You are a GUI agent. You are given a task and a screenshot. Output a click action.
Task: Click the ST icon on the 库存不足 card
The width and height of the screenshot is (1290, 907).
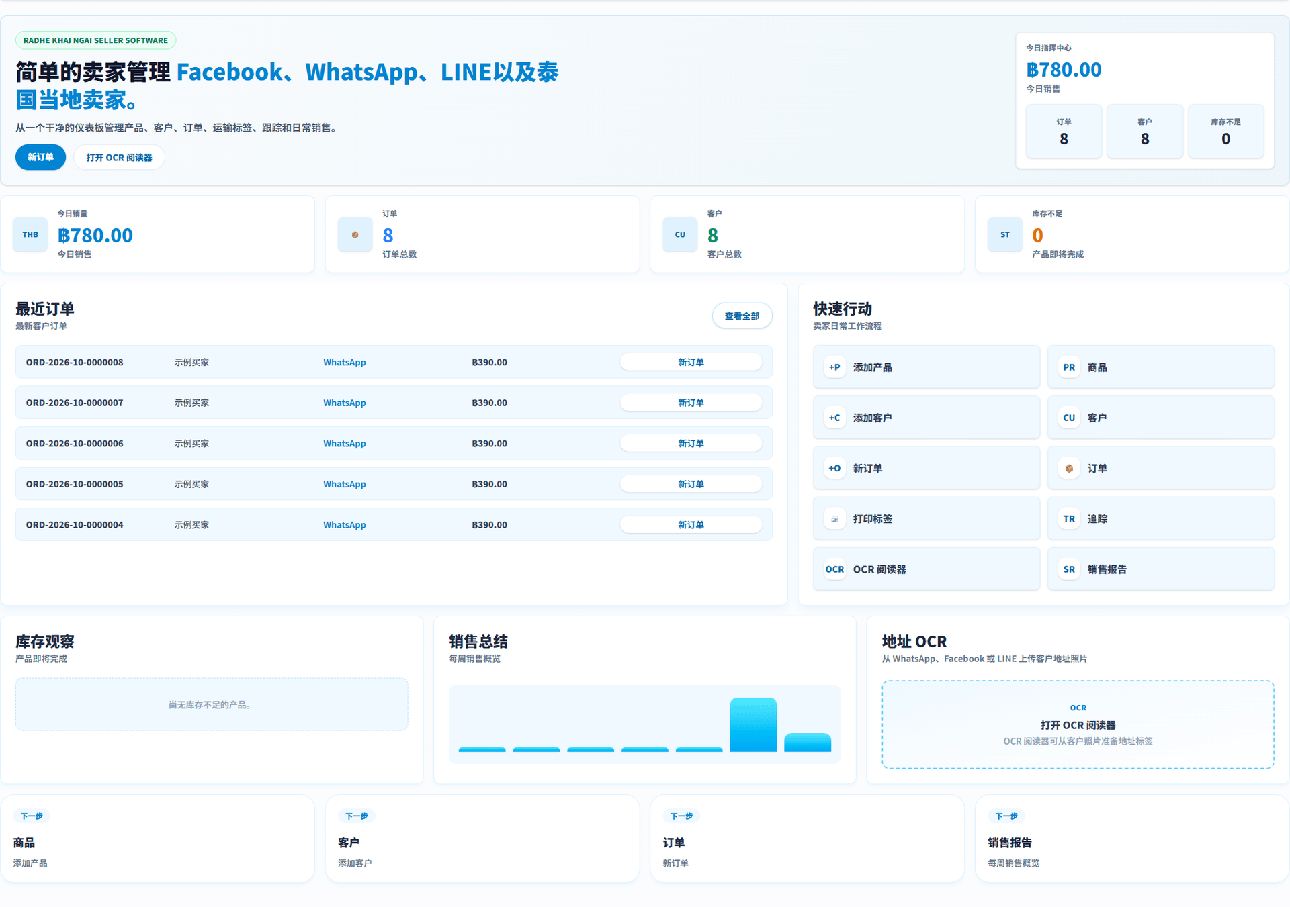coord(1005,234)
